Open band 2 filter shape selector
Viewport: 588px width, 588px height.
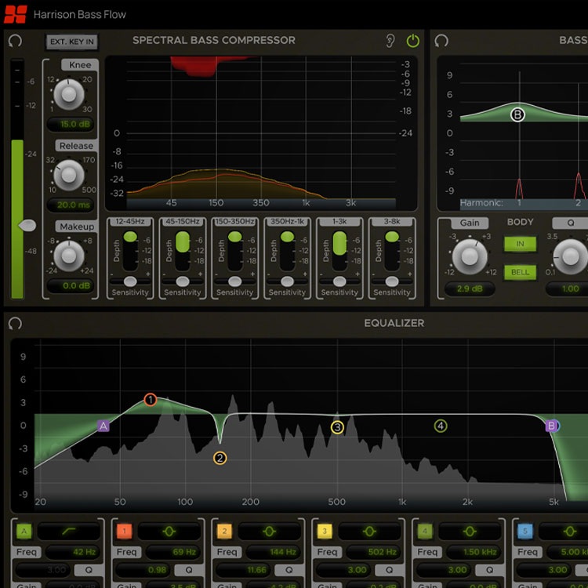coord(269,532)
